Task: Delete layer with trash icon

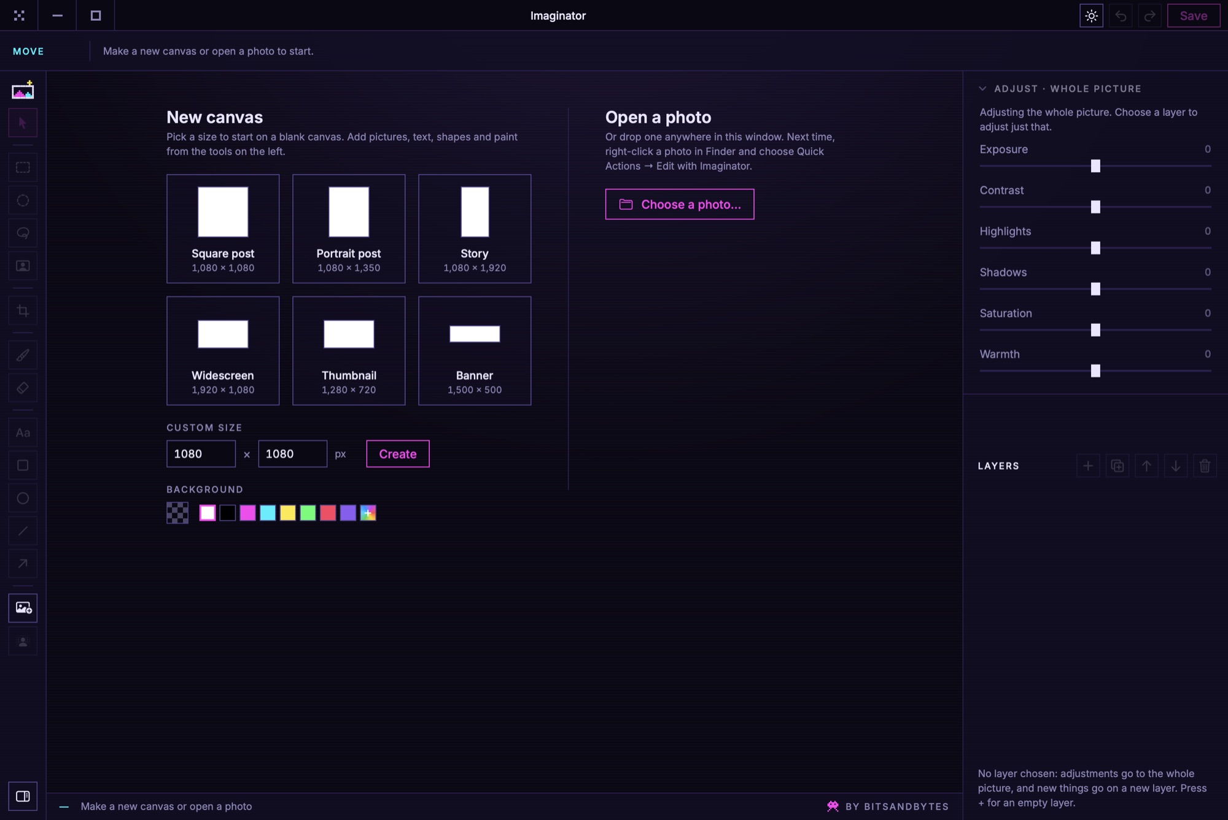Action: click(1205, 466)
